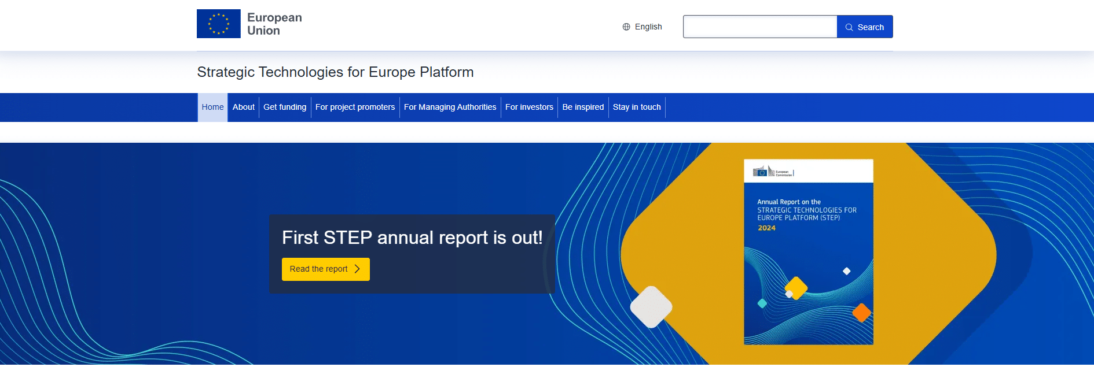
Task: Click the magnifier icon in Search button
Action: (849, 27)
